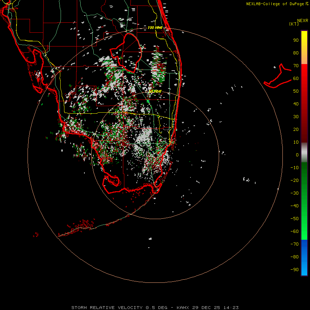
Task: Click the NEXR label above the scale
Action: pyautogui.click(x=302, y=21)
